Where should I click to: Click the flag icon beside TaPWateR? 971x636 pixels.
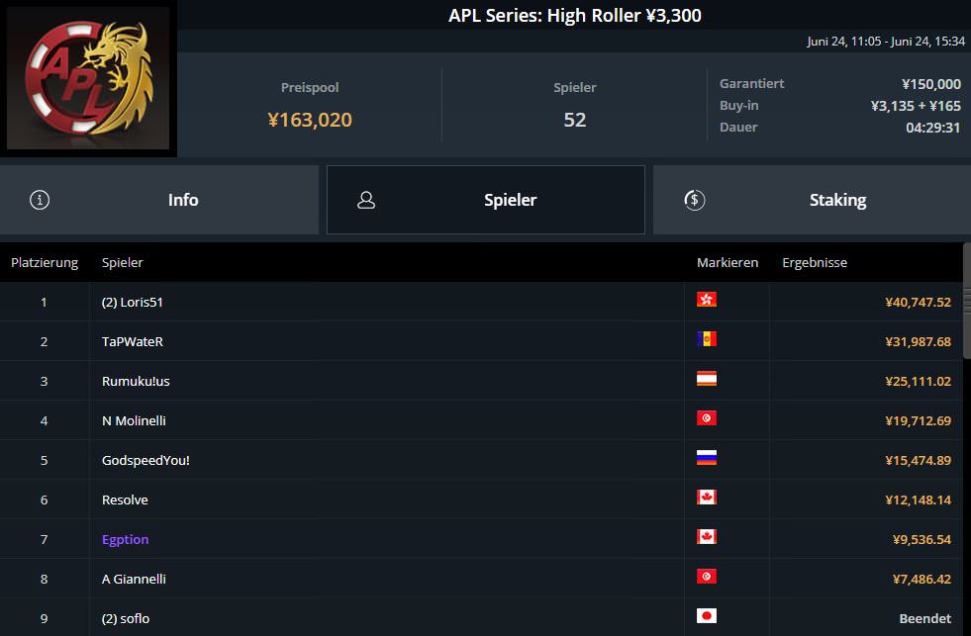coord(707,339)
